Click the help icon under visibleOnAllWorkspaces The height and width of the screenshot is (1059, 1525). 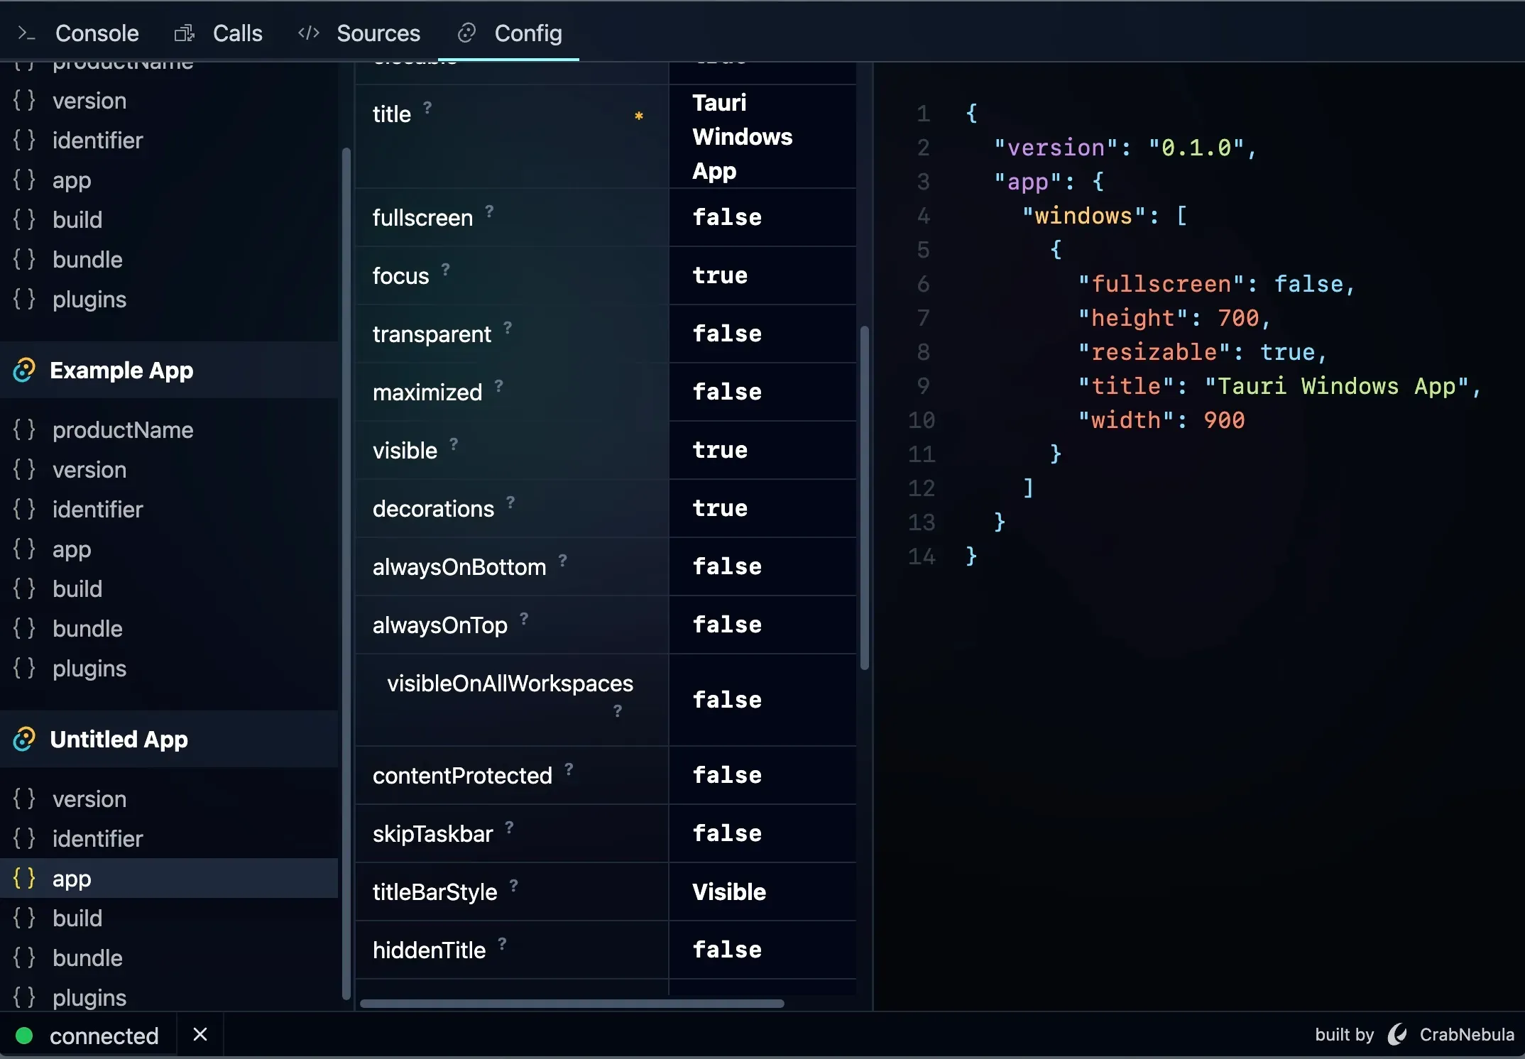point(618,710)
